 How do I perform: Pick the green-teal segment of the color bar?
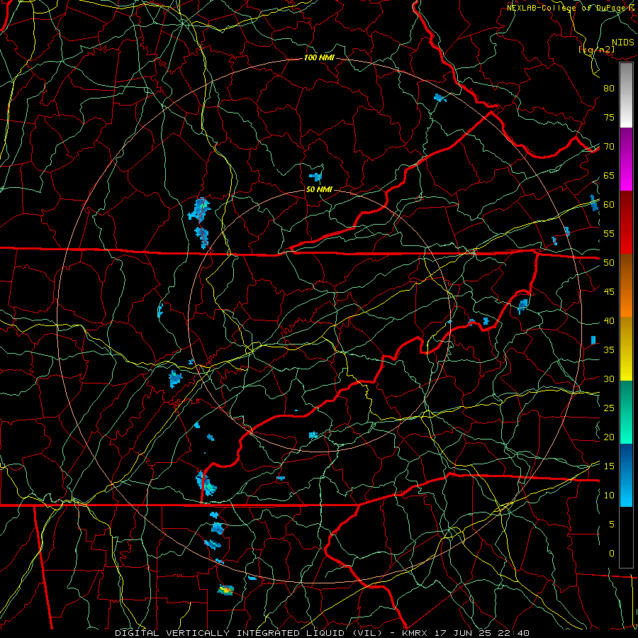coord(626,412)
